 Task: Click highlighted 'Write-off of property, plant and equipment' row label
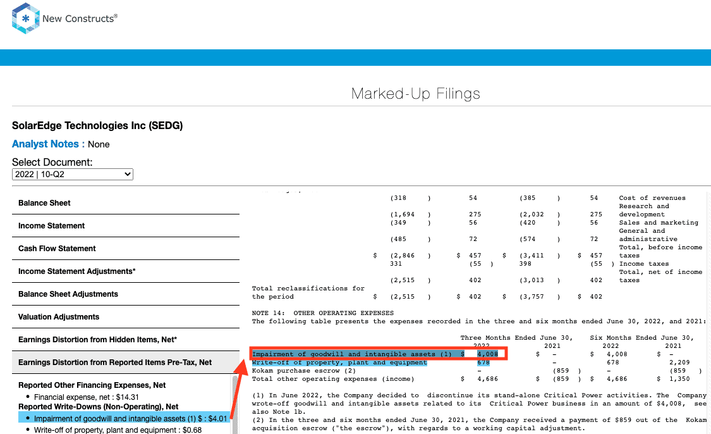[339, 363]
